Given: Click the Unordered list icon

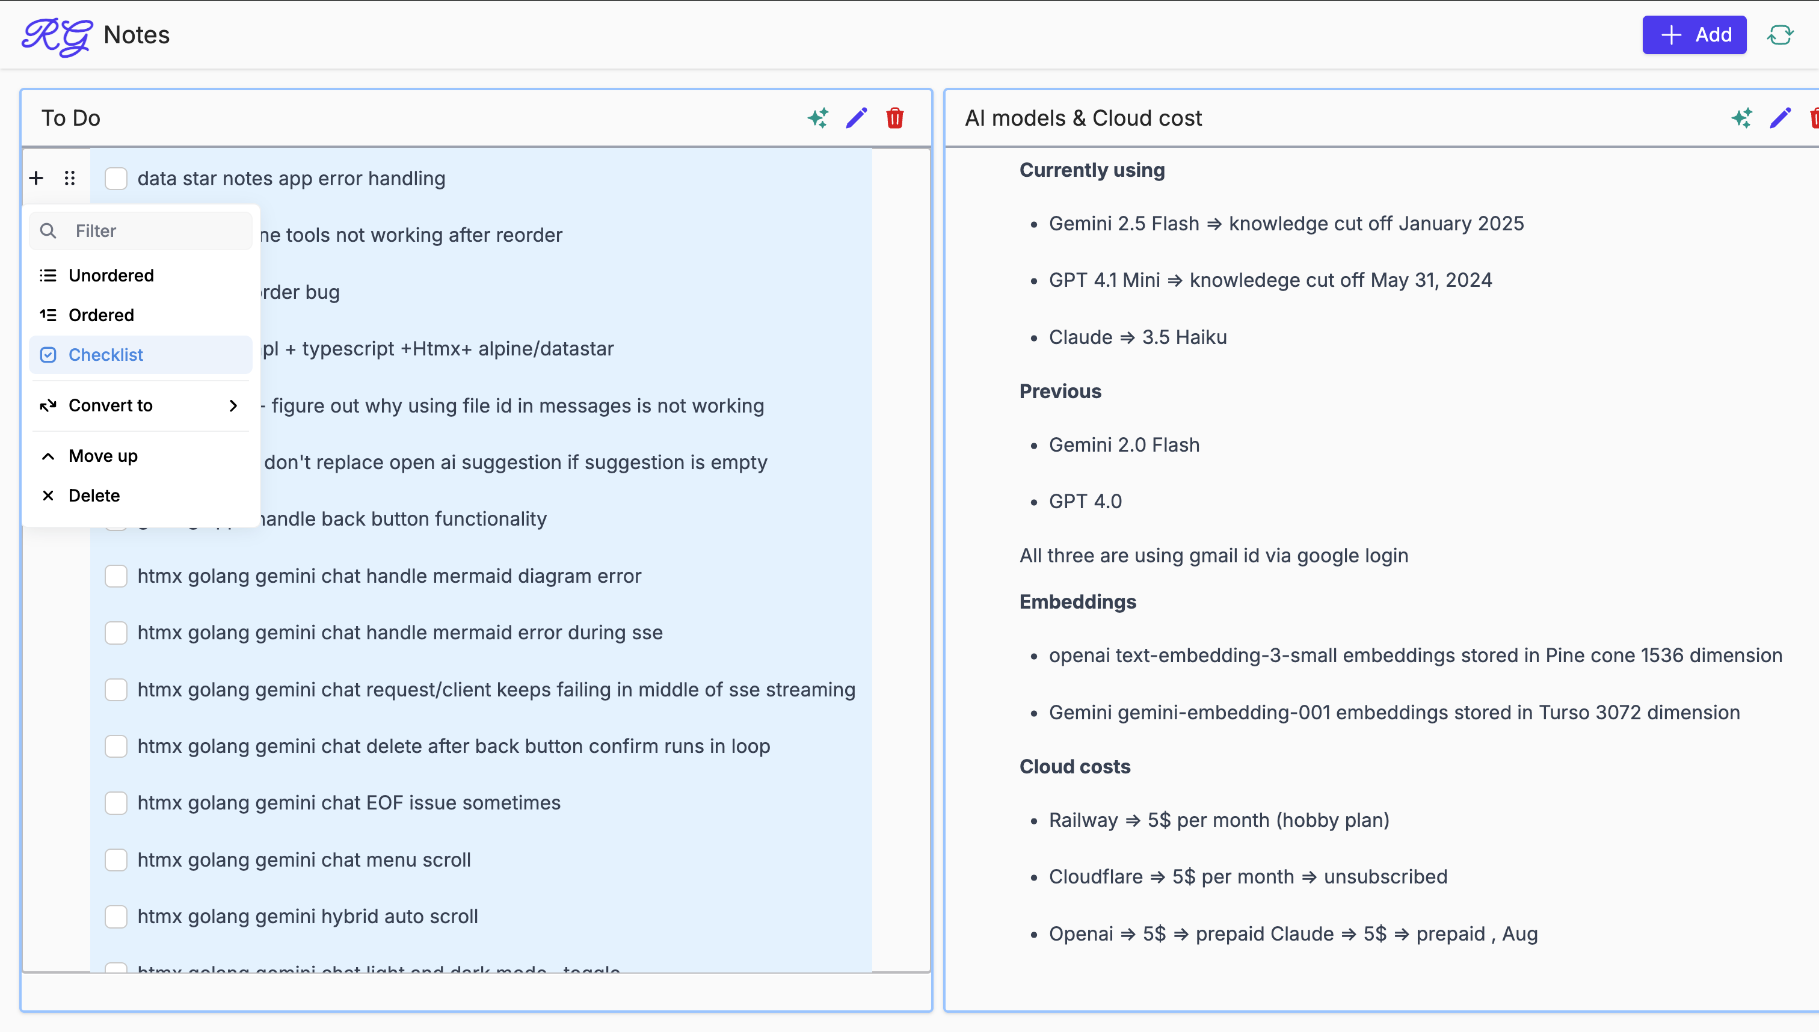Looking at the screenshot, I should pos(48,275).
